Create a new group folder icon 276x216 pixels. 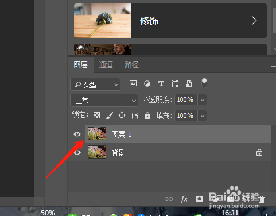(x=231, y=199)
